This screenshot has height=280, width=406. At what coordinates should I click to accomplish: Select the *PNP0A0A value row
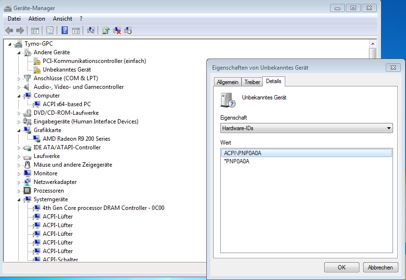[306, 161]
